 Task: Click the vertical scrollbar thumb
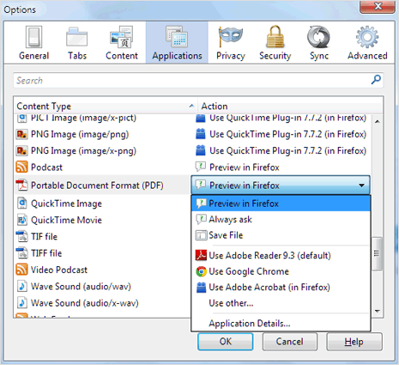click(x=377, y=253)
